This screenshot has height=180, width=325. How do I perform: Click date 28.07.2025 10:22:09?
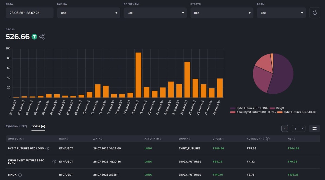point(107,149)
